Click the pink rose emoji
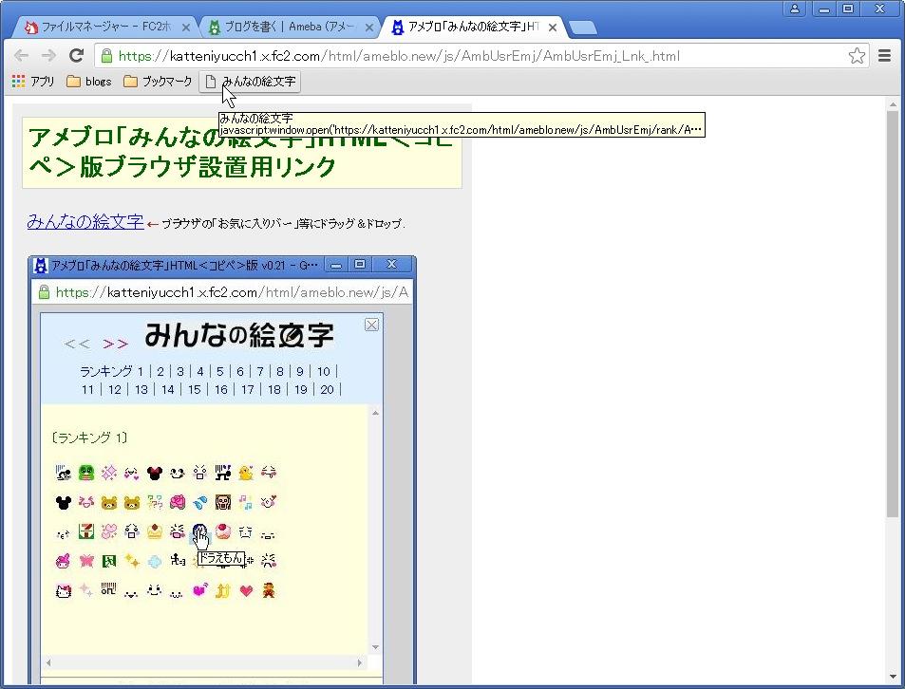The height and width of the screenshot is (689, 905). 178,502
